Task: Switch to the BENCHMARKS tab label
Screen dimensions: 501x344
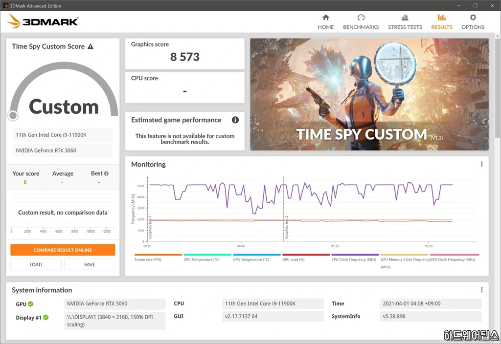Action: tap(361, 27)
